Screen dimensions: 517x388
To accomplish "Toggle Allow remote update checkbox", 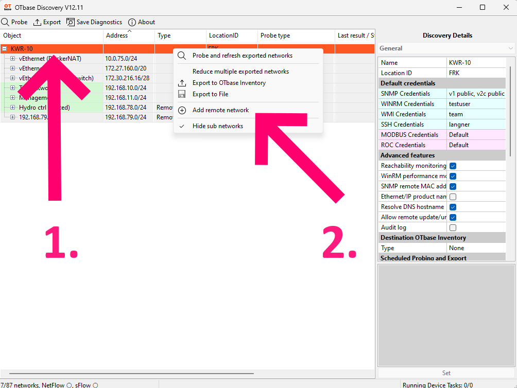I will point(453,217).
